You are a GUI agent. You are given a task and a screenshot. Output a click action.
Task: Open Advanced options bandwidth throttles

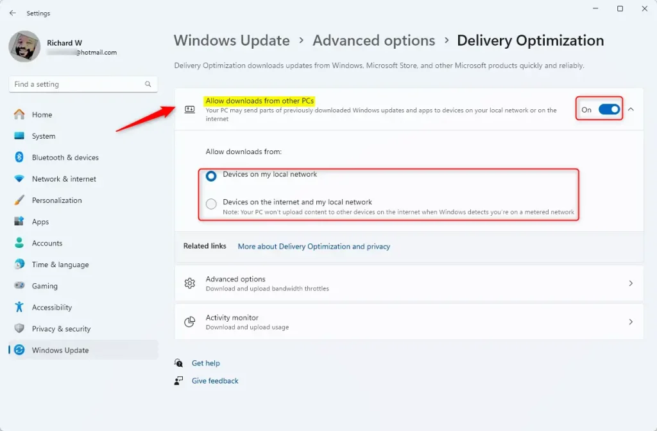click(409, 283)
